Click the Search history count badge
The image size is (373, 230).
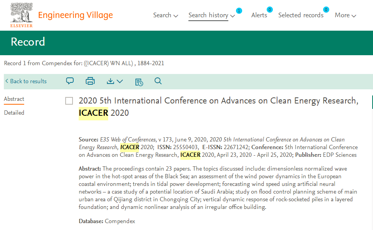tap(239, 11)
